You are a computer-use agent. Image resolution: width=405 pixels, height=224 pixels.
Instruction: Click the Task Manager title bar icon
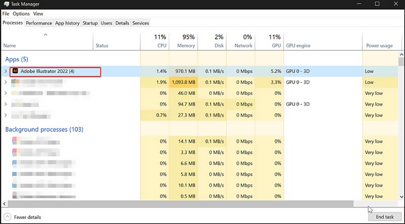pos(5,4)
